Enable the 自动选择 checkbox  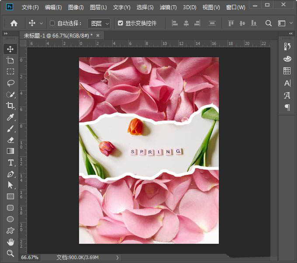pyautogui.click(x=52, y=23)
